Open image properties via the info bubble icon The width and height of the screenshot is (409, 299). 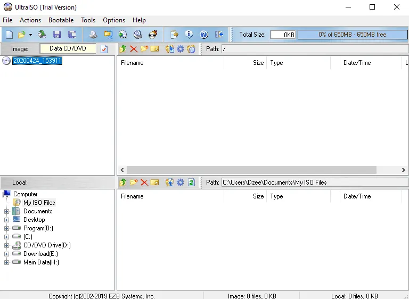click(189, 35)
